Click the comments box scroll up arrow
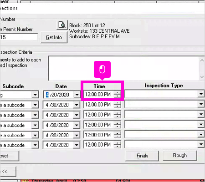205x182 pixels. [x=202, y=60]
